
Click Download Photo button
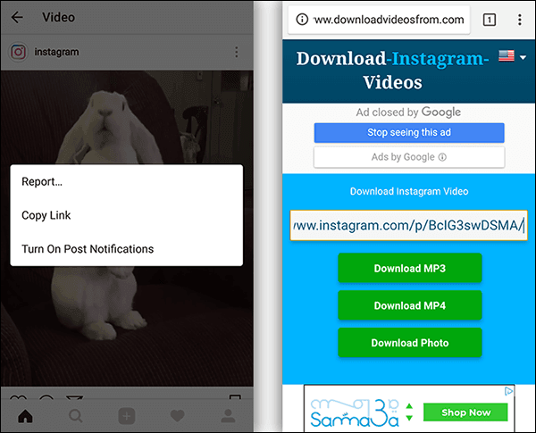(410, 343)
